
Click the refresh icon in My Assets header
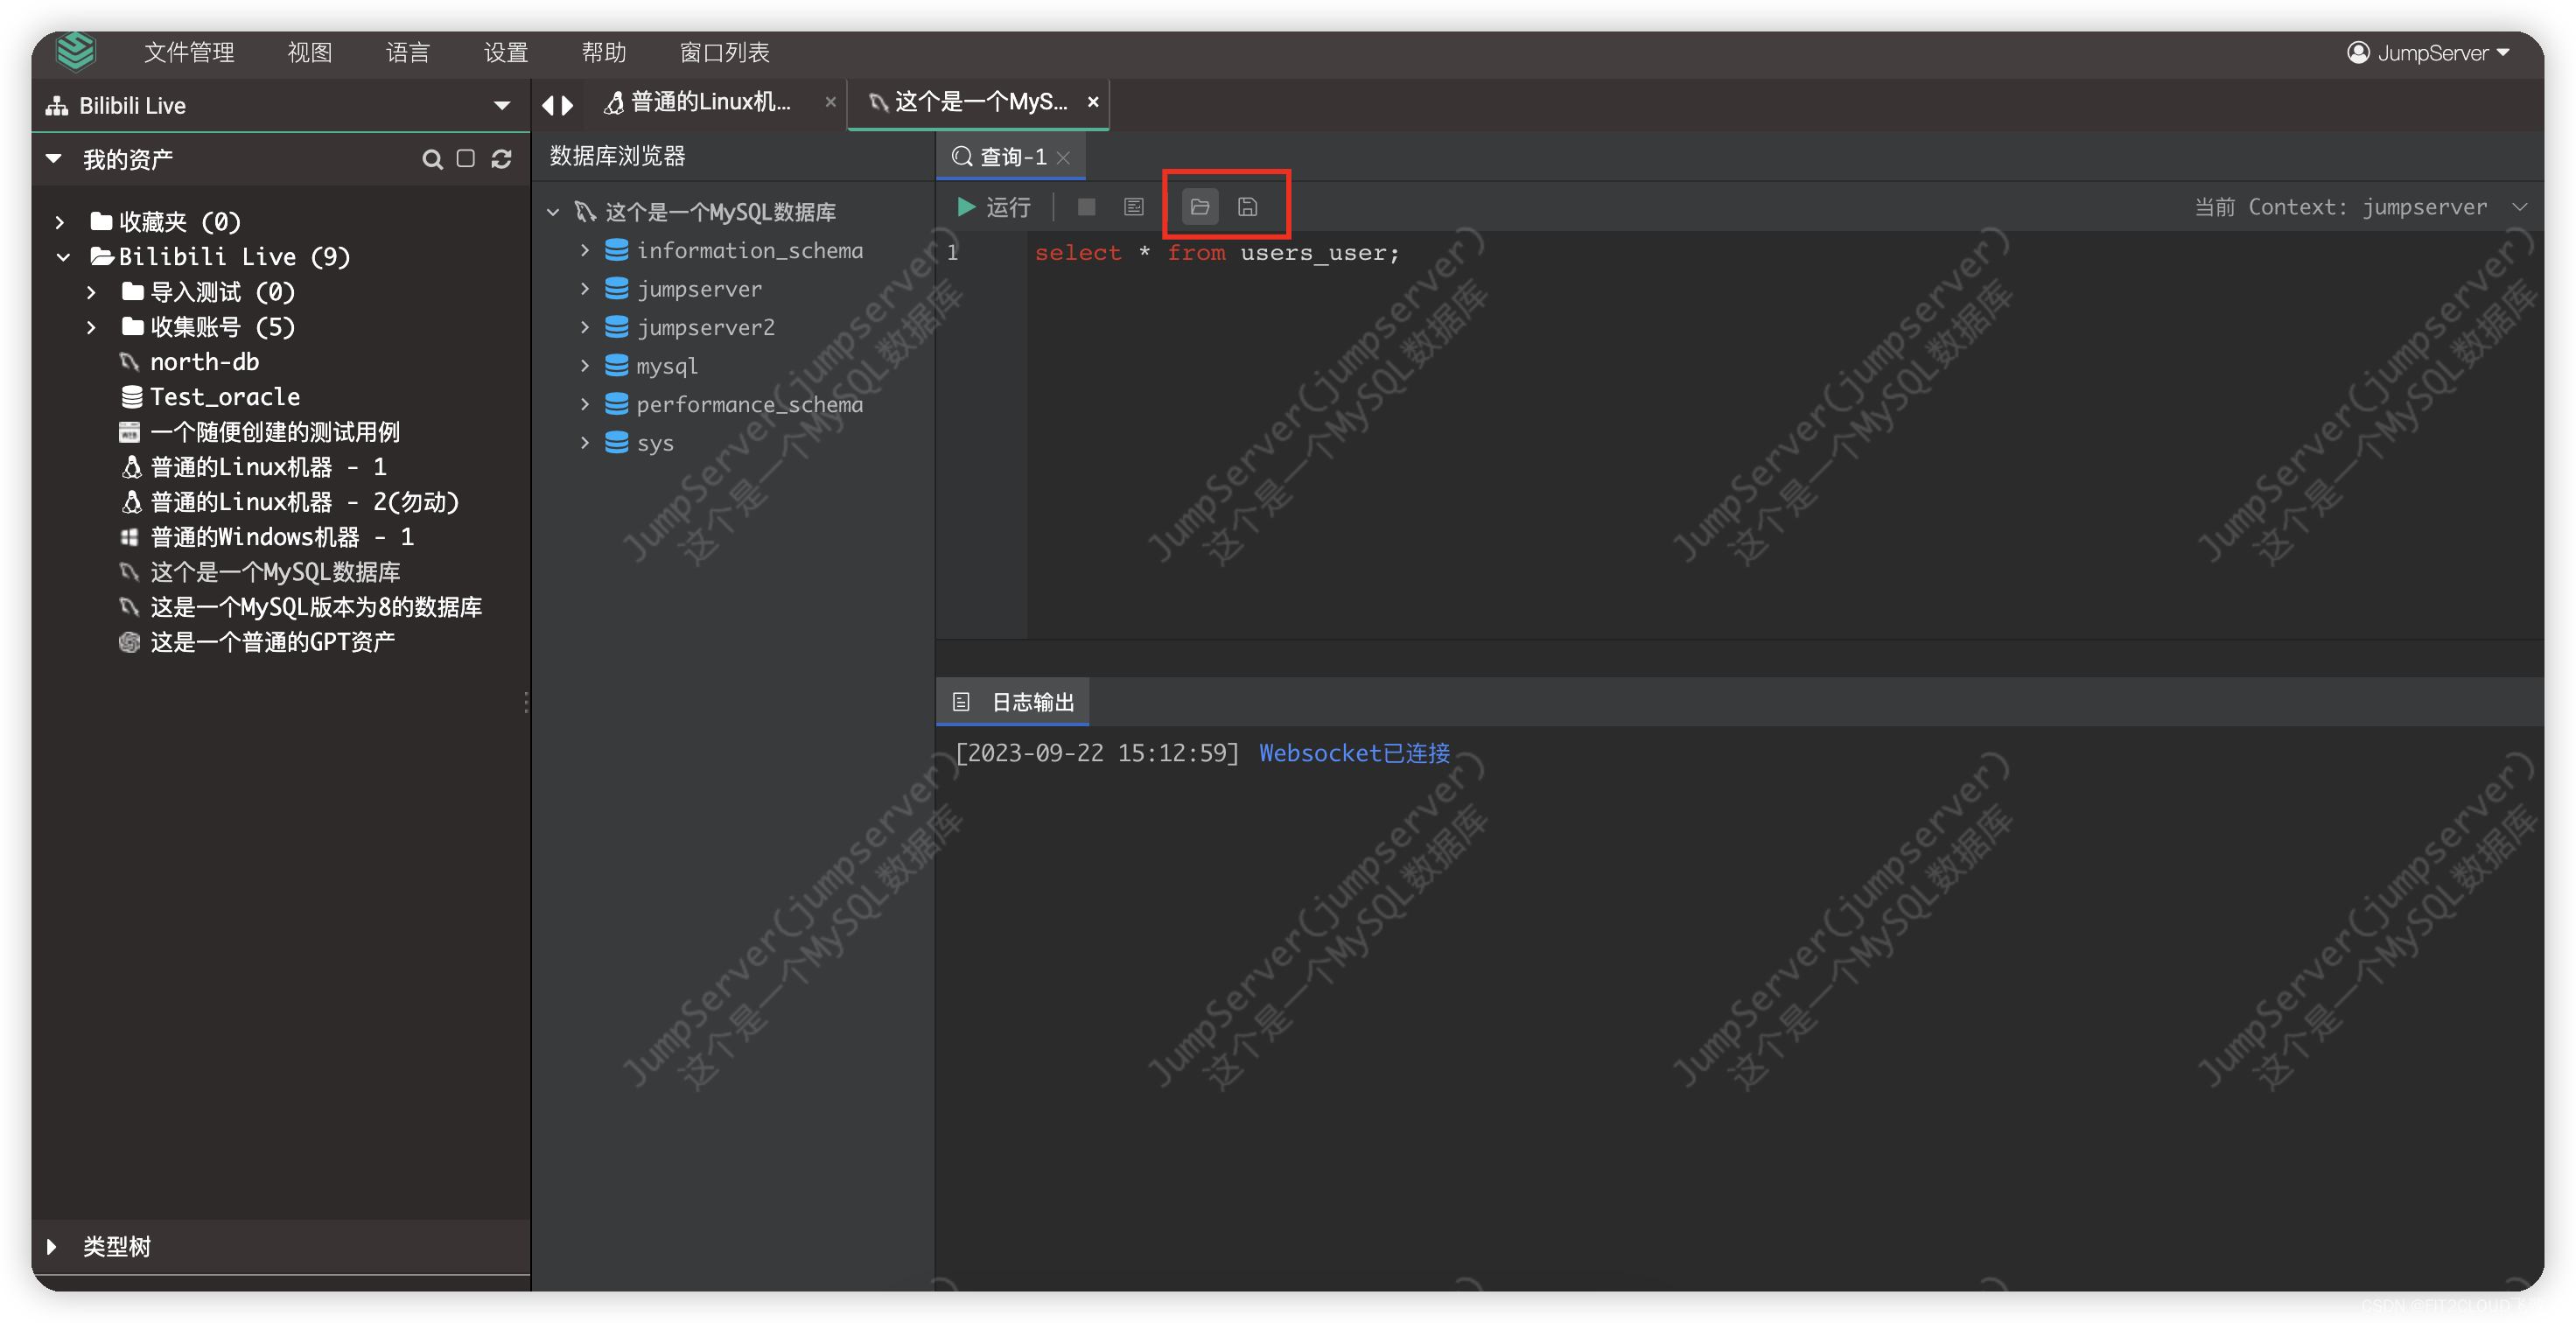click(502, 159)
